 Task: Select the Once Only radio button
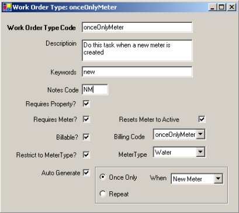pyautogui.click(x=103, y=177)
